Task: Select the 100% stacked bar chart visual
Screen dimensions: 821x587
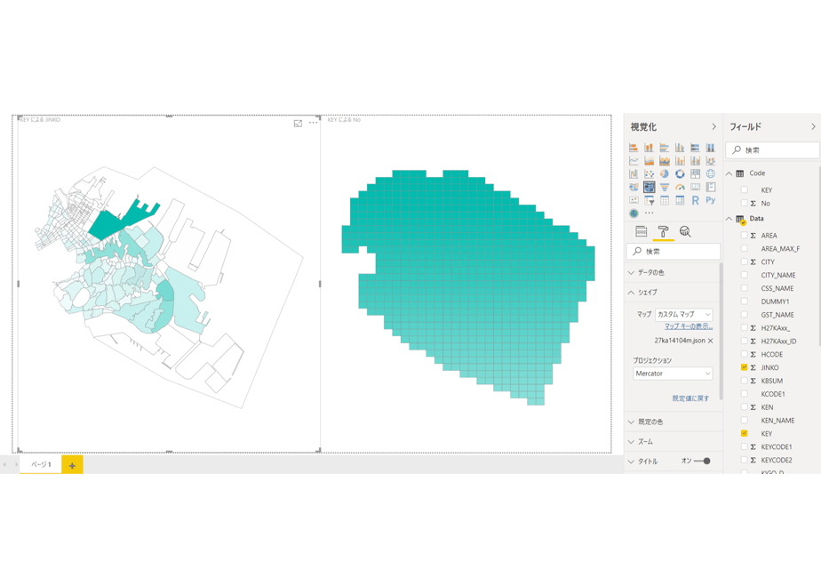Action: [x=696, y=148]
